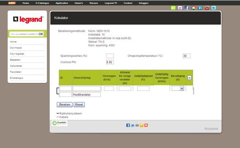
Task: Open the Applicaties top menu item
Action: [62, 3]
